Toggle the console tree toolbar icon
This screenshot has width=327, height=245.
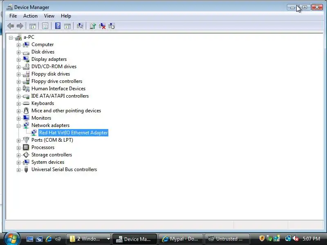coord(33,26)
